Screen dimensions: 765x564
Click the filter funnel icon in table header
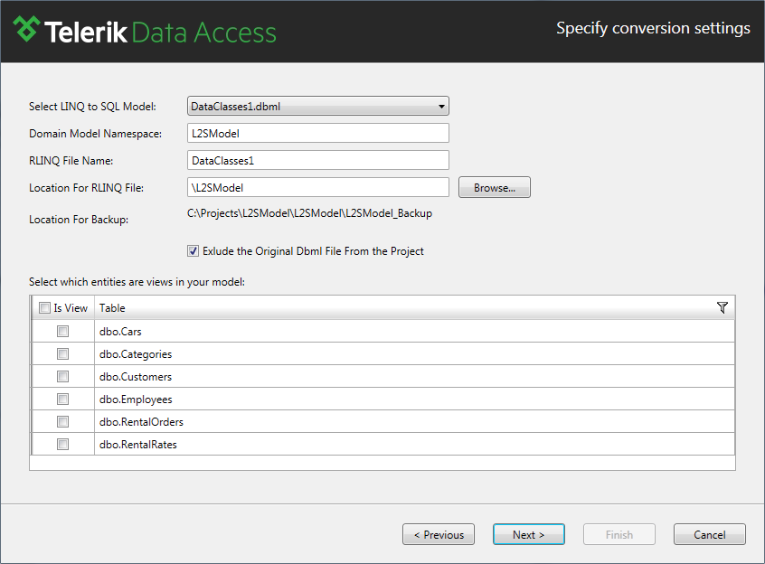pyautogui.click(x=722, y=307)
